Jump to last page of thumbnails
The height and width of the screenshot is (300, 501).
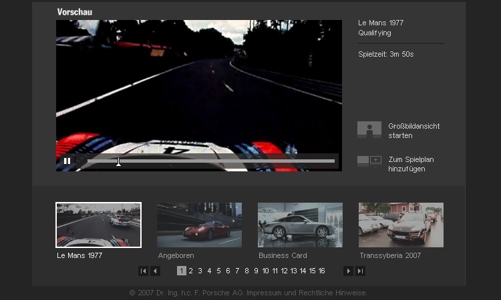pyautogui.click(x=361, y=271)
